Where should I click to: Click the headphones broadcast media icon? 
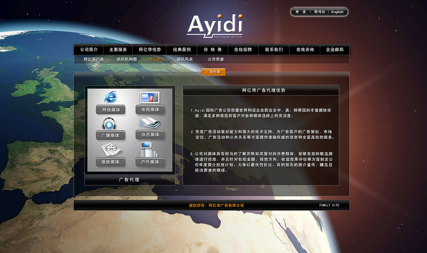[109, 123]
